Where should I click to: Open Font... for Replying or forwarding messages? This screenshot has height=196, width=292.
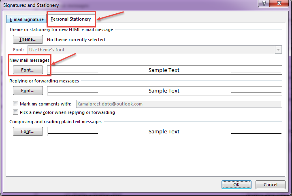pos(28,91)
